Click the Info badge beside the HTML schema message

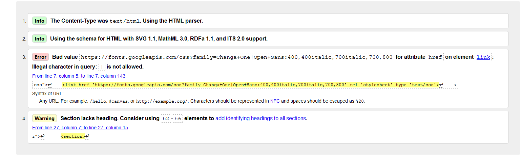[39, 39]
